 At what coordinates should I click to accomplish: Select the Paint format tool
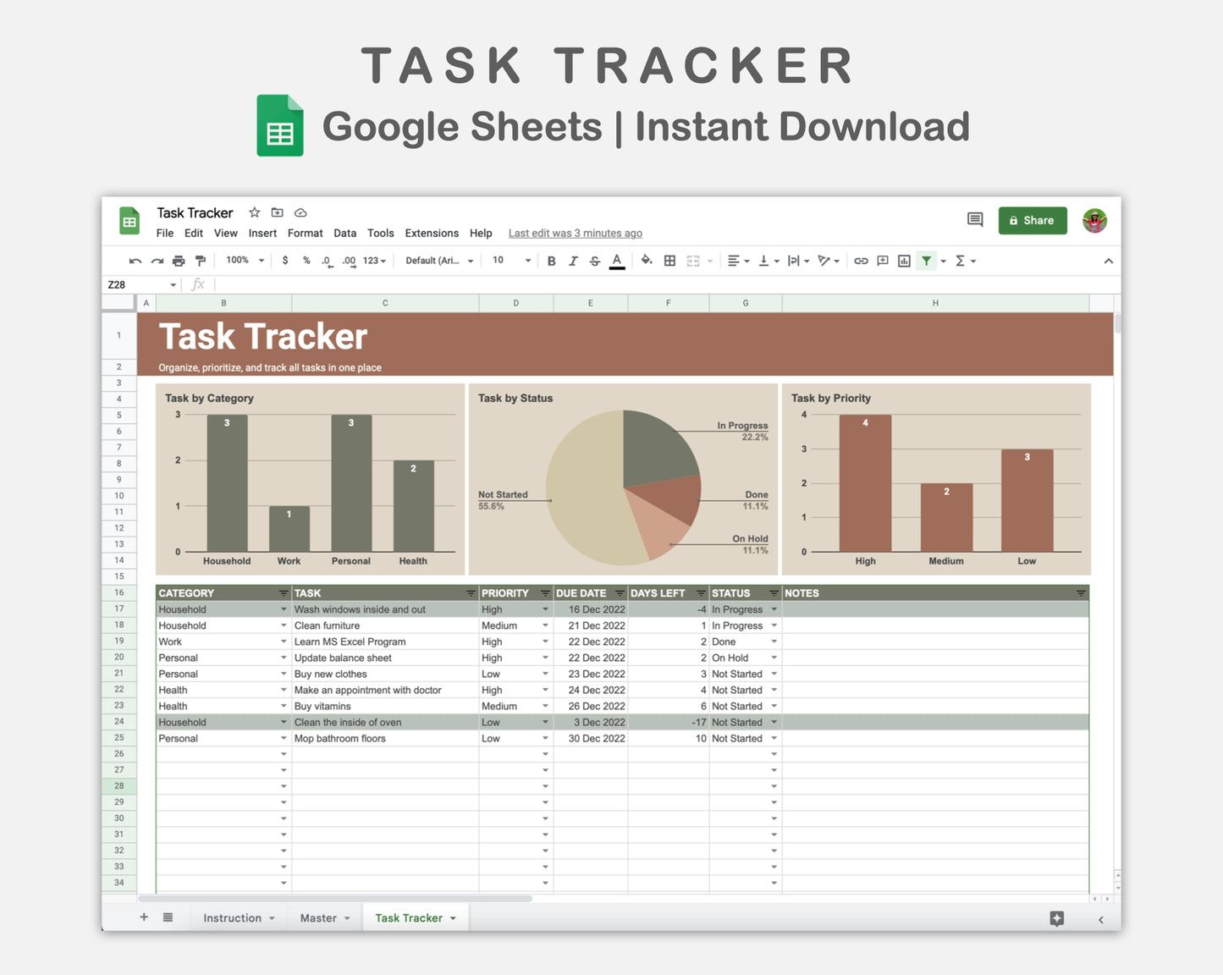pos(201,261)
